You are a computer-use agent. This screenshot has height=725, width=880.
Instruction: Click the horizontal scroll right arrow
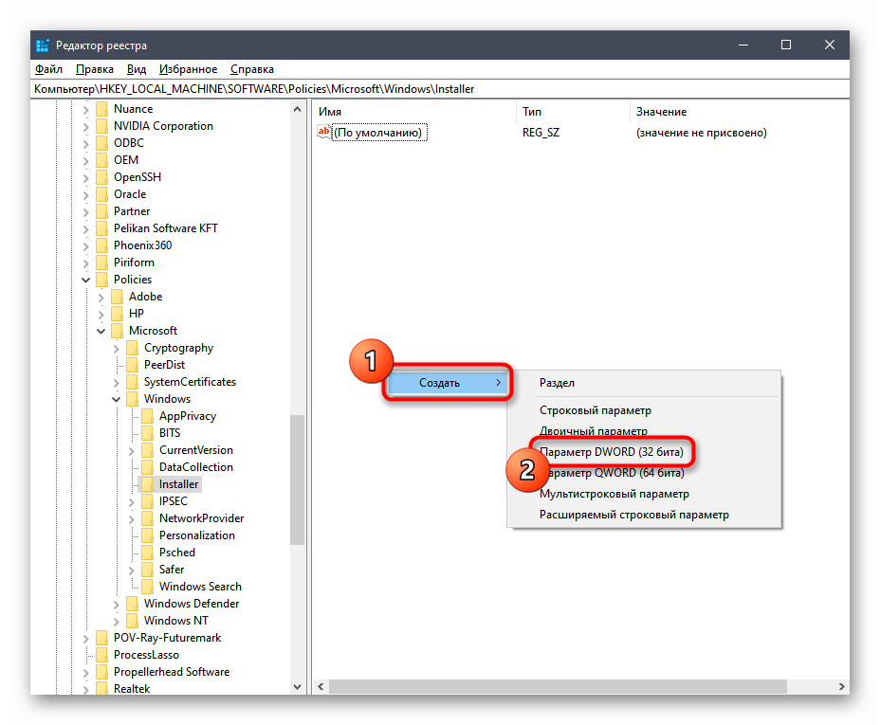tap(841, 686)
